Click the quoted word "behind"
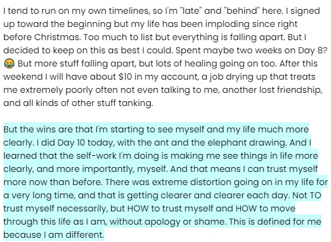Viewport: 331px width, 242px height. [243, 11]
